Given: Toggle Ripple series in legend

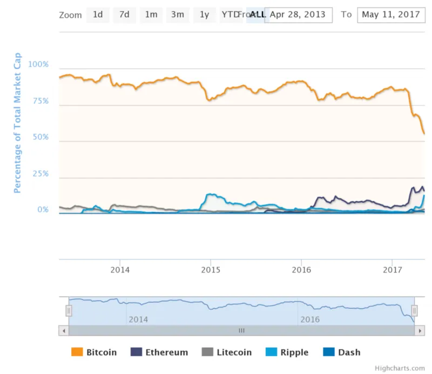Looking at the screenshot, I should click(287, 352).
